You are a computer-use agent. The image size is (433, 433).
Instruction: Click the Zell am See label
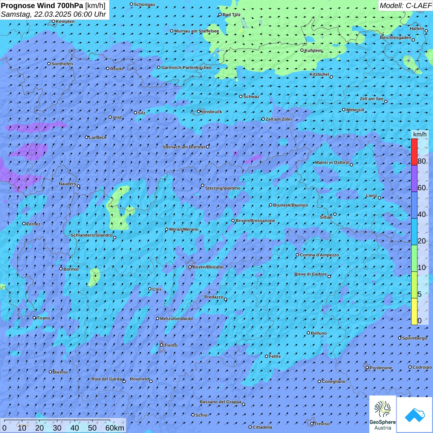371,99
